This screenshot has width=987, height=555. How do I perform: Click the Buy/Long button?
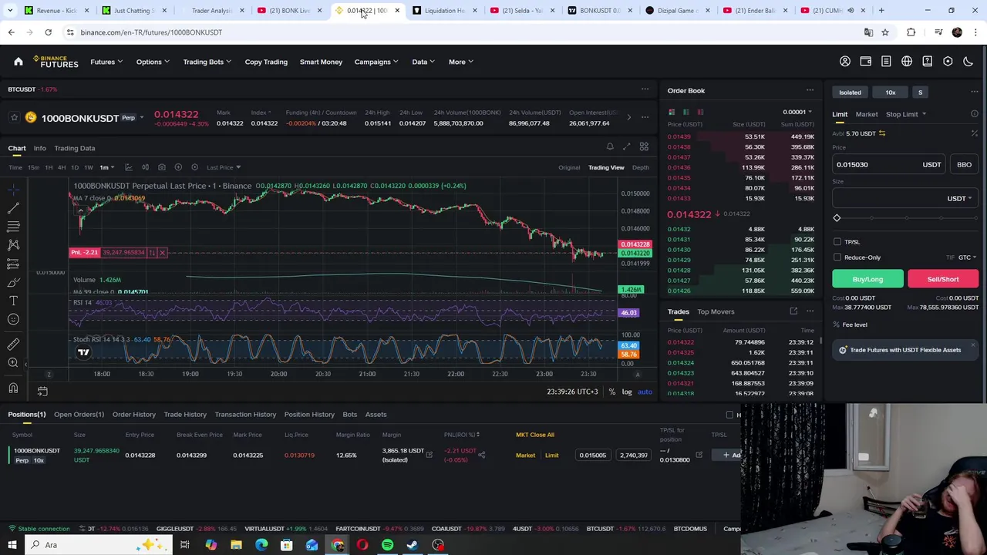coord(867,279)
